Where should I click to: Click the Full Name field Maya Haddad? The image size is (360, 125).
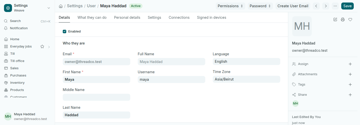pos(171,62)
